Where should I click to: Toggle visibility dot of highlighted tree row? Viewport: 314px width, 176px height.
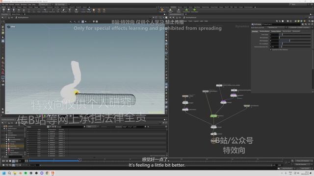[6, 146]
